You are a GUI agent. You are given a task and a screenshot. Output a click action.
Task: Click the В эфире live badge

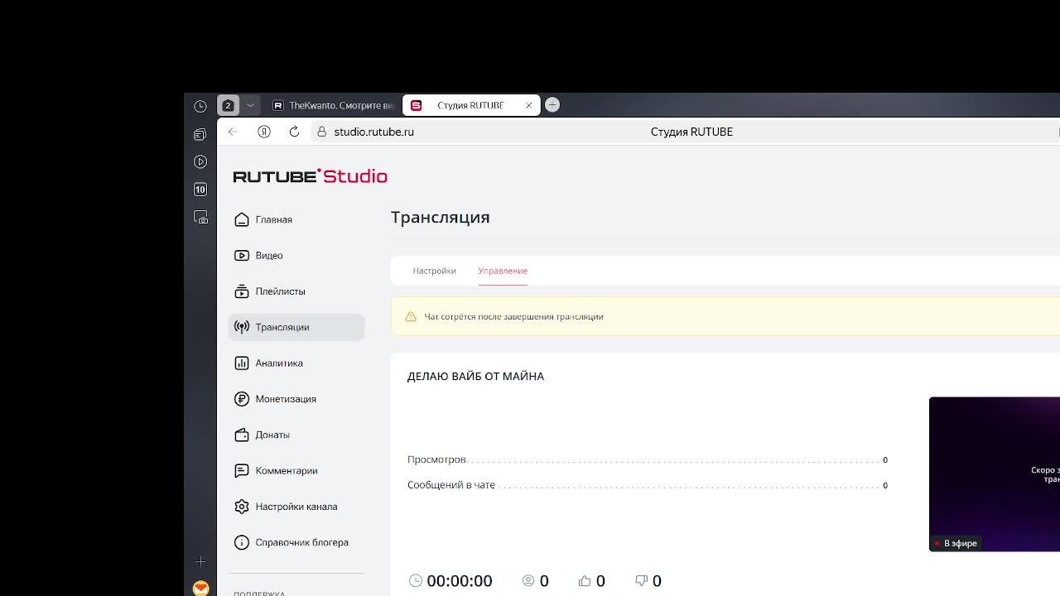coord(956,543)
